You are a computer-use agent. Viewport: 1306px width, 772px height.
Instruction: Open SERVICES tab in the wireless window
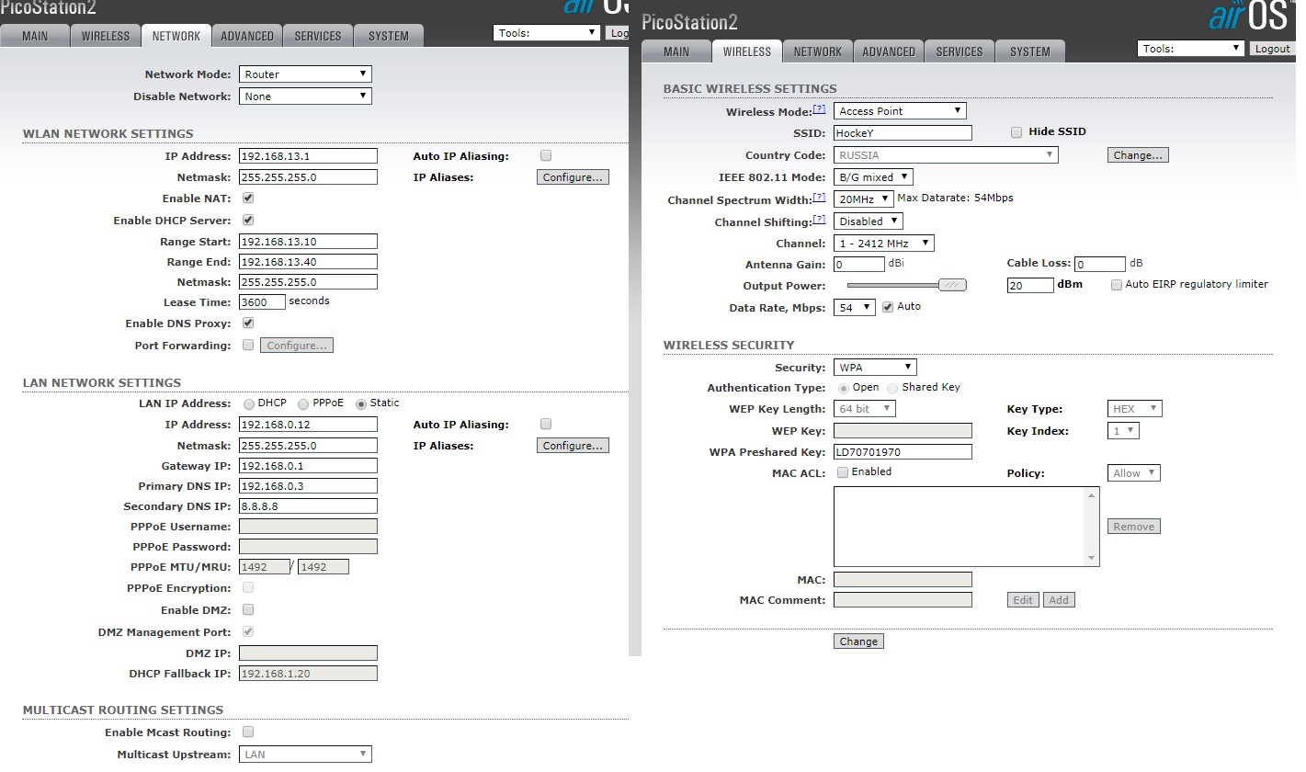pyautogui.click(x=960, y=51)
